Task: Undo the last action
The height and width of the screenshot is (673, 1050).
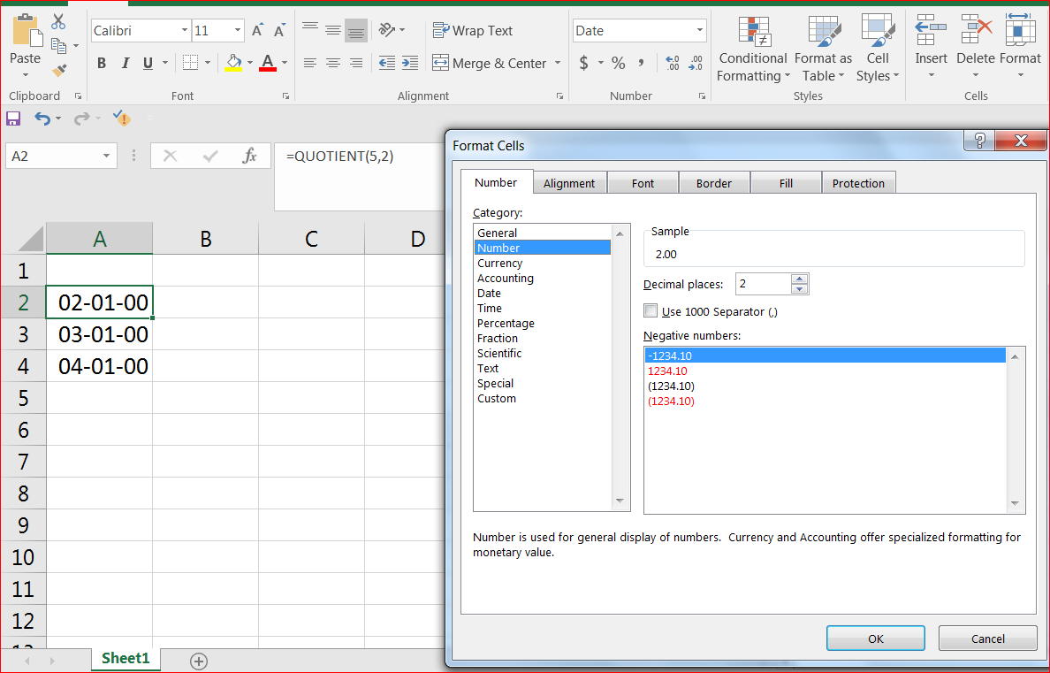Action: click(42, 119)
